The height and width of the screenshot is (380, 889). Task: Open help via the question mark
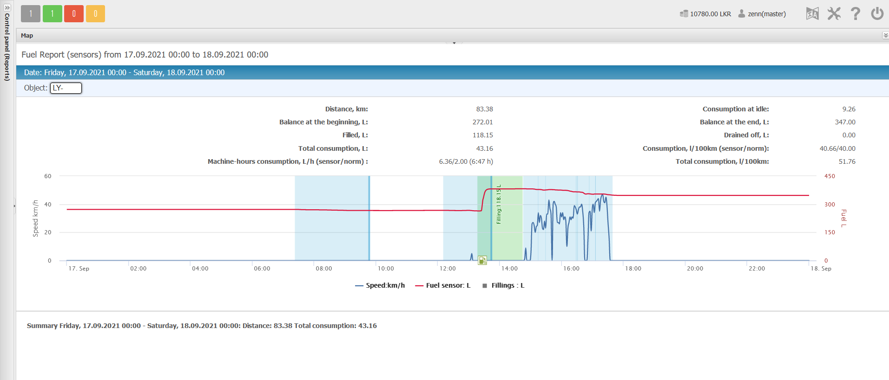[x=856, y=13]
